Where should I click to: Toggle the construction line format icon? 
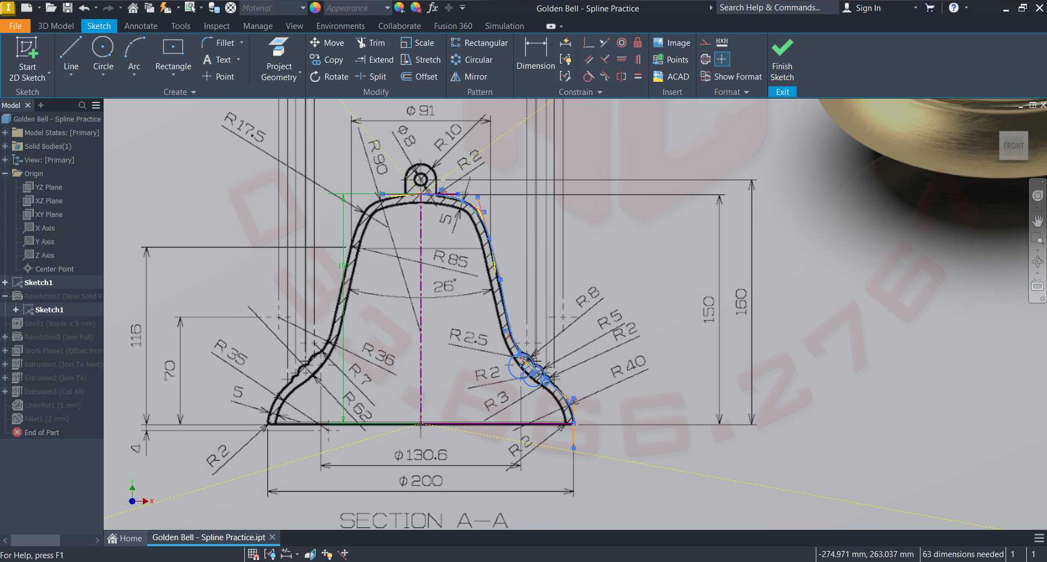[706, 42]
